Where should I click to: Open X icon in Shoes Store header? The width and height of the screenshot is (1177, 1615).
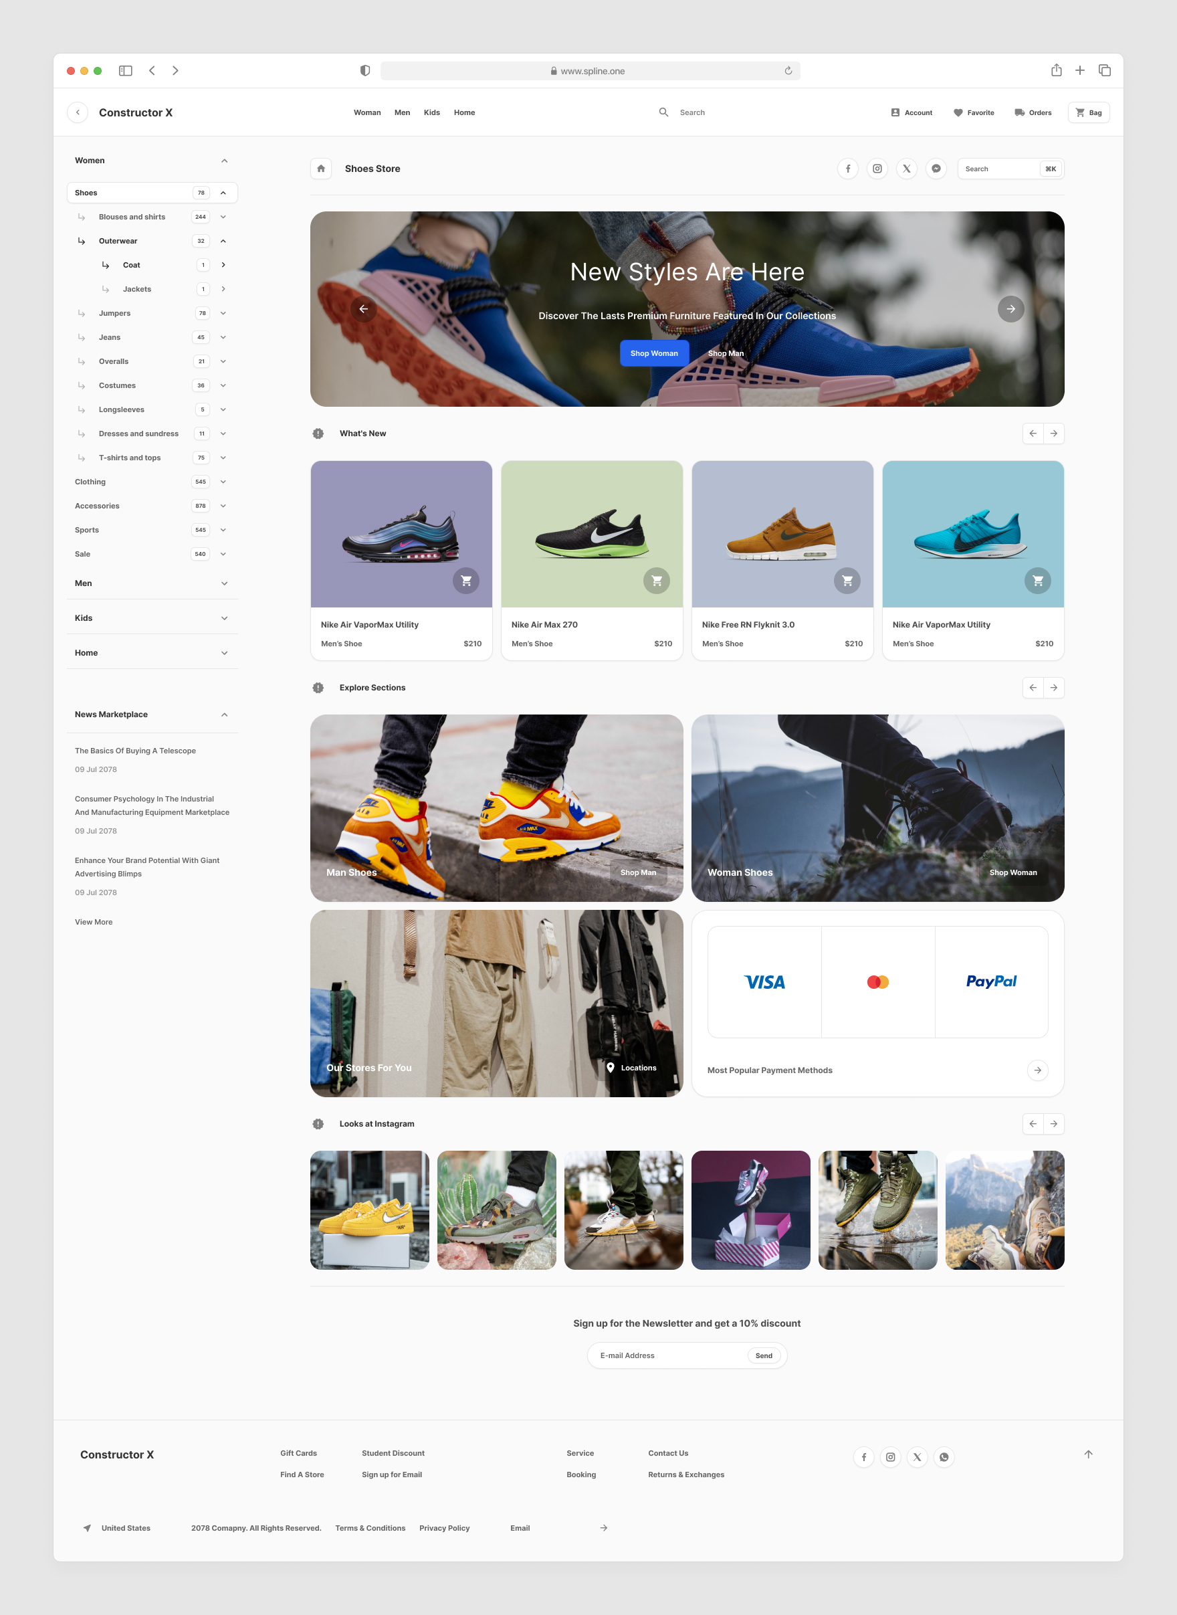coord(906,169)
